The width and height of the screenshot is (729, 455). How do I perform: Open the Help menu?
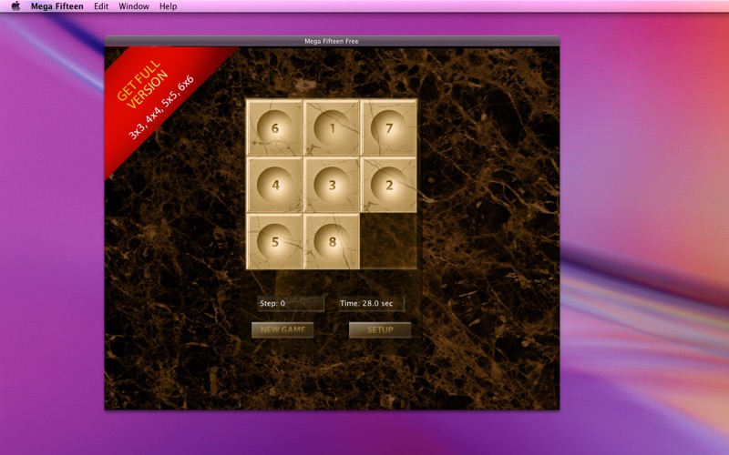pyautogui.click(x=168, y=6)
